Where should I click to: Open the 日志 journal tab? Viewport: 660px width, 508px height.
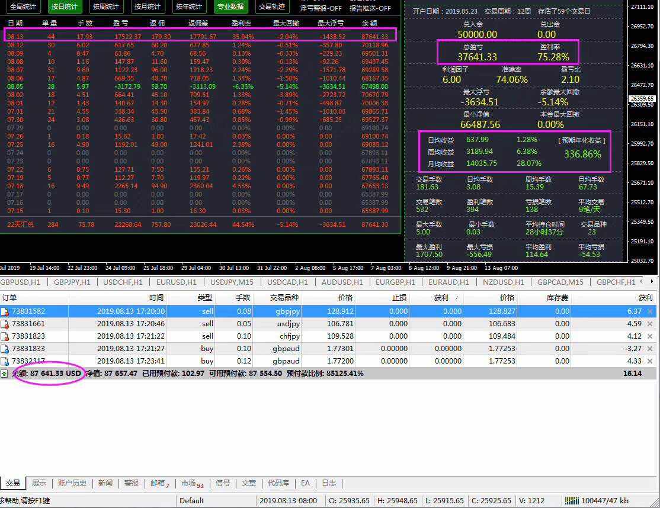329,483
